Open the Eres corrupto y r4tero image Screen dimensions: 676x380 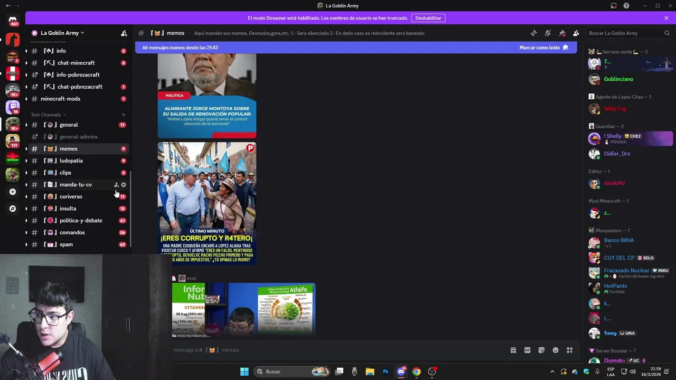(x=207, y=203)
